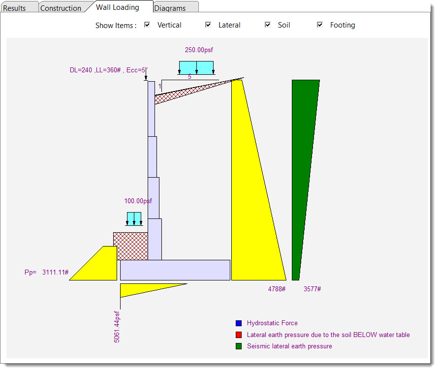This screenshot has height=371, width=438.
Task: Uncheck the Lateral show item
Action: (x=208, y=25)
